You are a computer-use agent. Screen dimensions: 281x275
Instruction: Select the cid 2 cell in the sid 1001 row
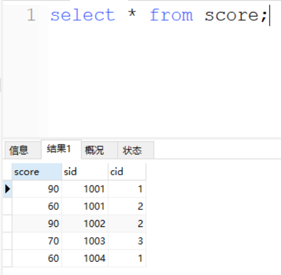[x=127, y=206]
